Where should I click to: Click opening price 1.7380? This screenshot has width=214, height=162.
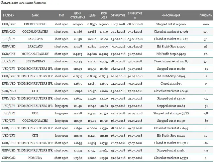pyautogui.click(x=78, y=158)
